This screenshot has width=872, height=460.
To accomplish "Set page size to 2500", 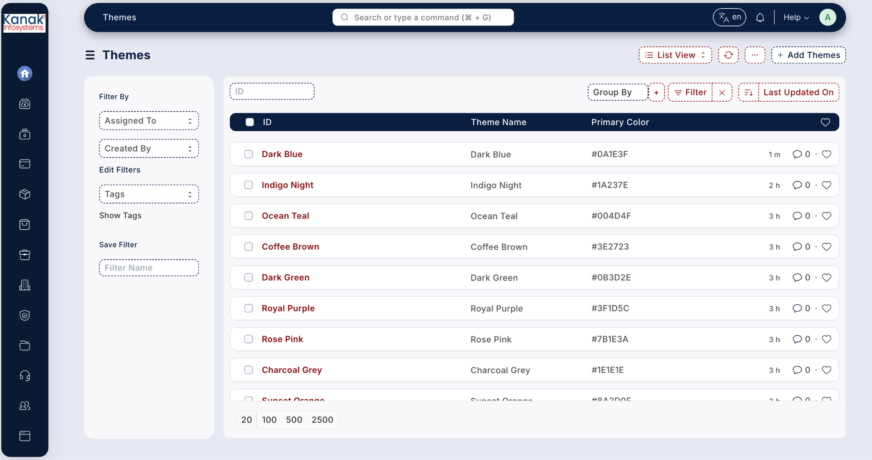I will (x=322, y=420).
